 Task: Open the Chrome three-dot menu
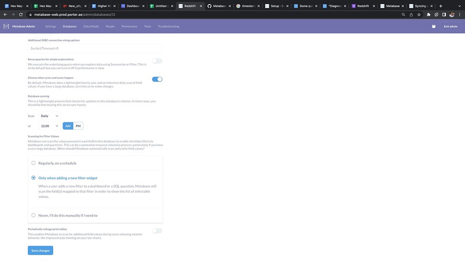pos(460,14)
